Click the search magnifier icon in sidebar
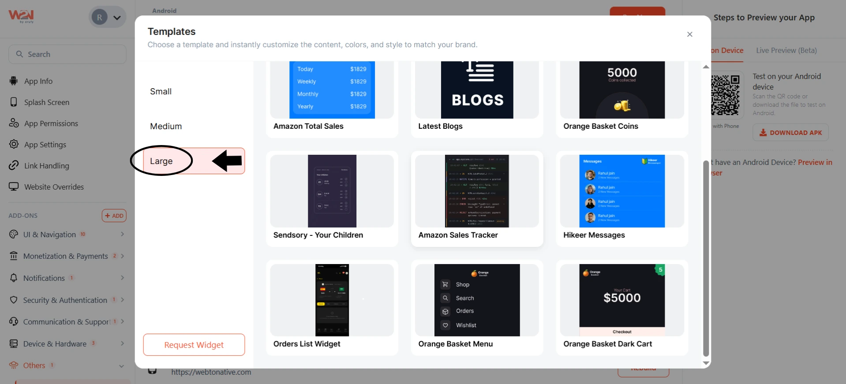846x384 pixels. pyautogui.click(x=19, y=54)
